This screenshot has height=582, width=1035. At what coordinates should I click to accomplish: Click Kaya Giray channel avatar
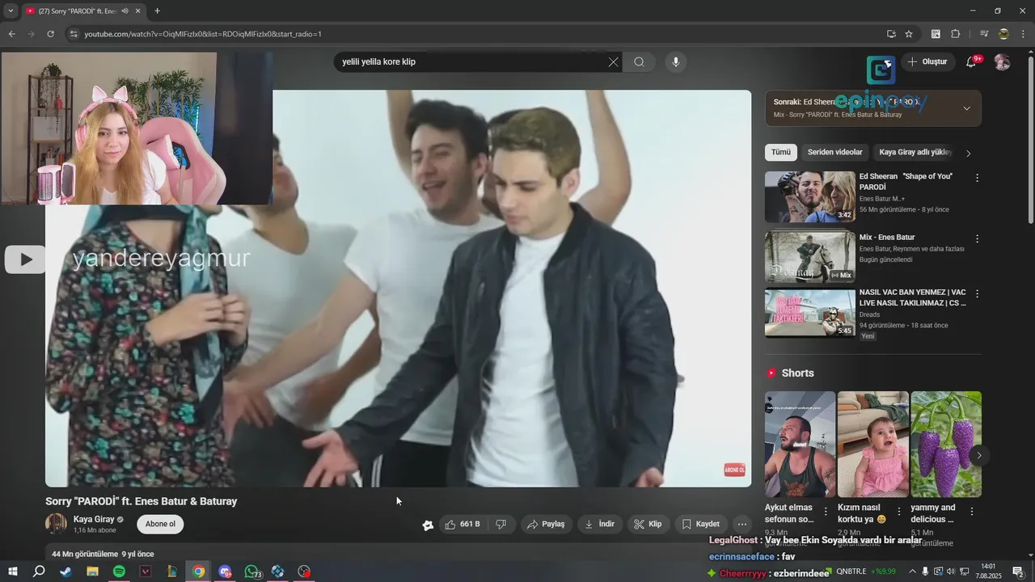[x=56, y=524]
